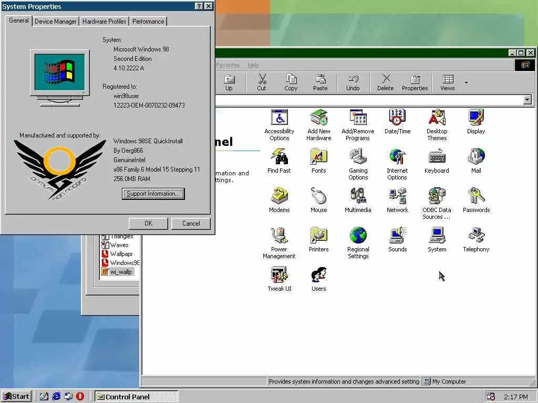Click the System Properties help question-mark button

tap(199, 6)
